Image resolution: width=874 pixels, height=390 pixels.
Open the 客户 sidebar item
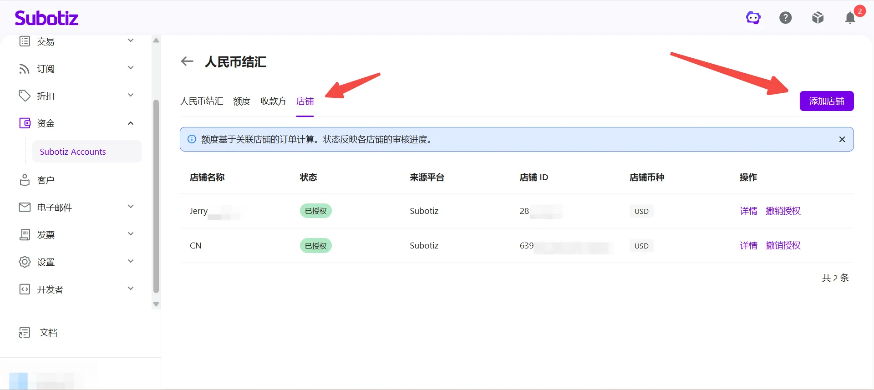click(46, 180)
